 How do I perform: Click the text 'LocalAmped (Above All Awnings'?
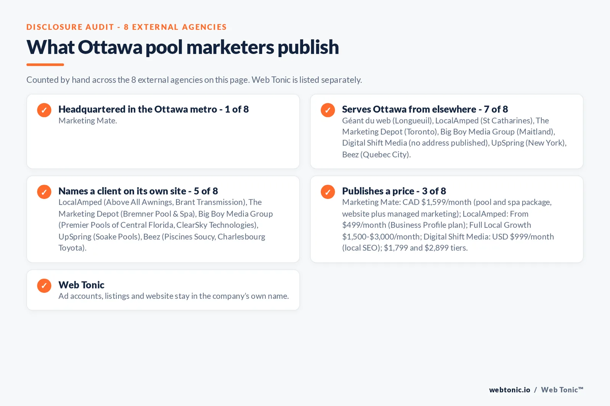tap(116, 202)
